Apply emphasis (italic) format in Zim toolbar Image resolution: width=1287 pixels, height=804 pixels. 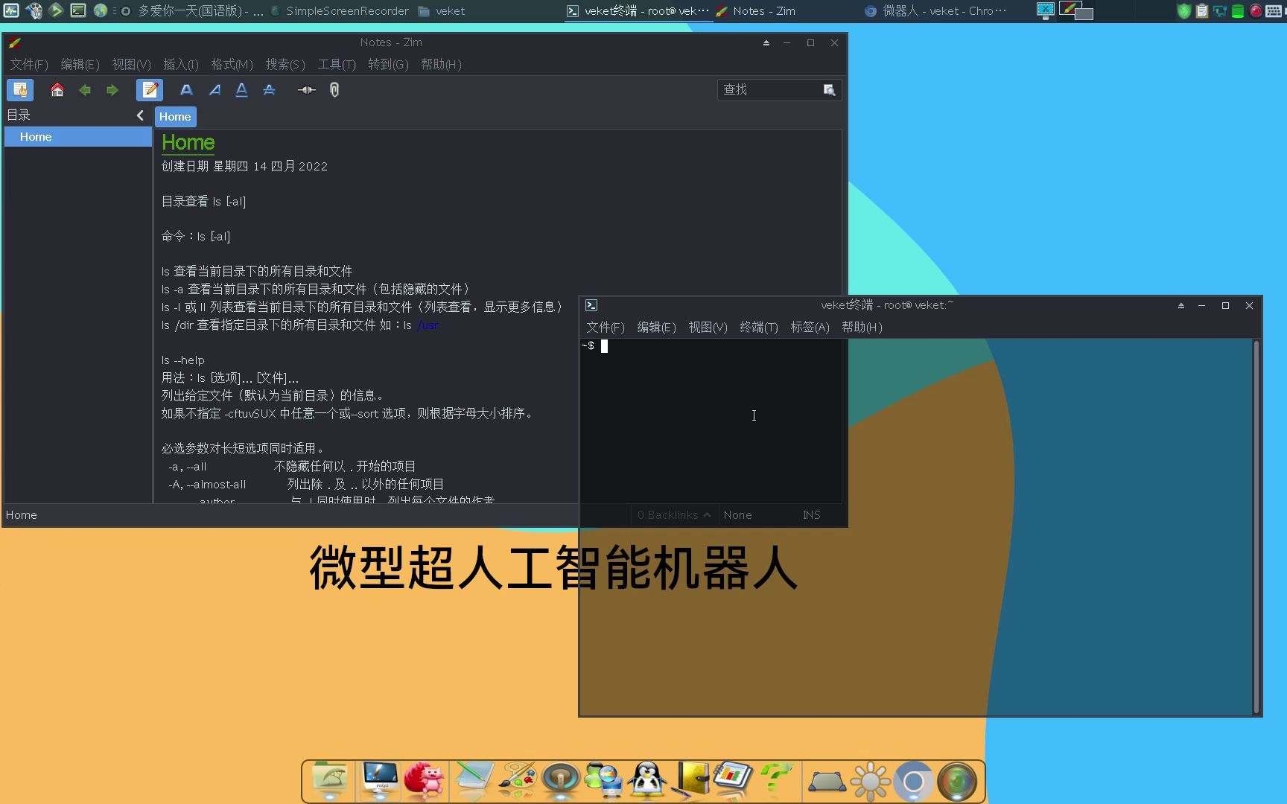214,90
